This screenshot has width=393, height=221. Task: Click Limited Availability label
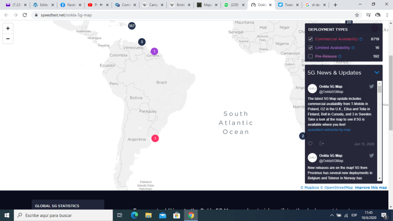point(332,48)
